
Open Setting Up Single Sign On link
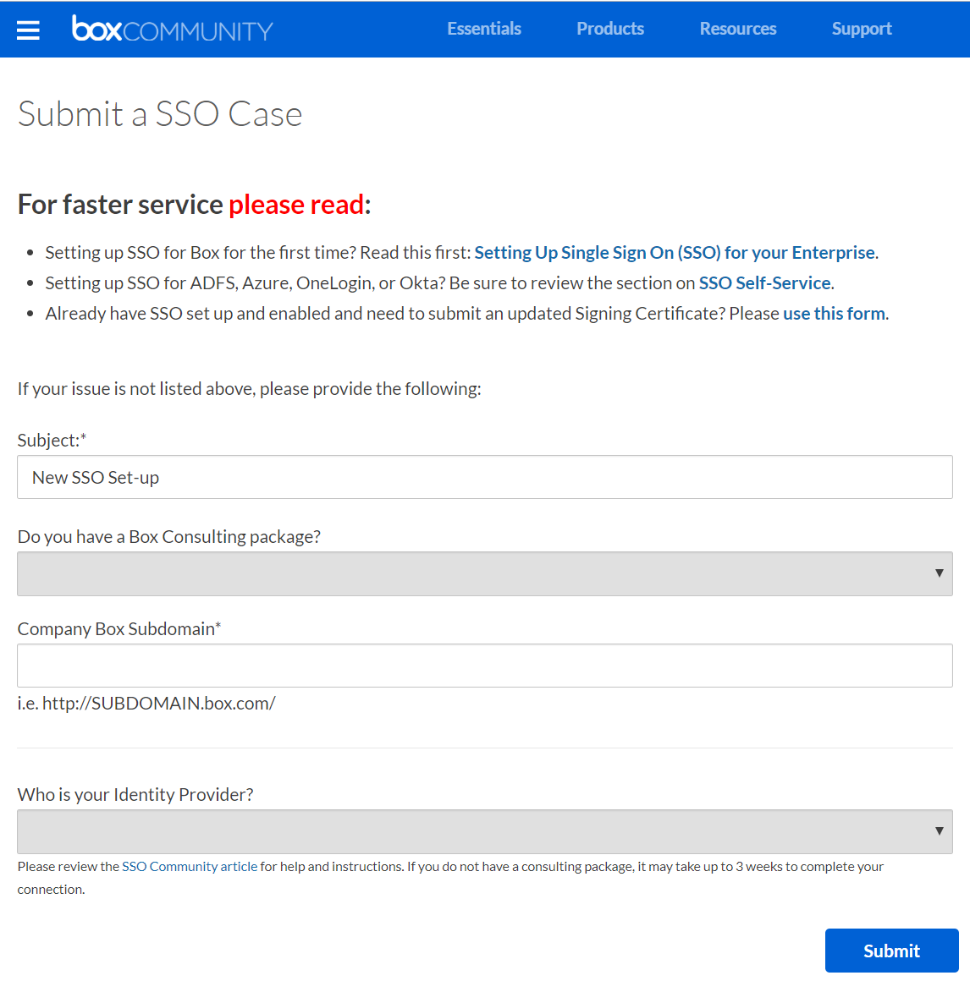[x=675, y=253]
